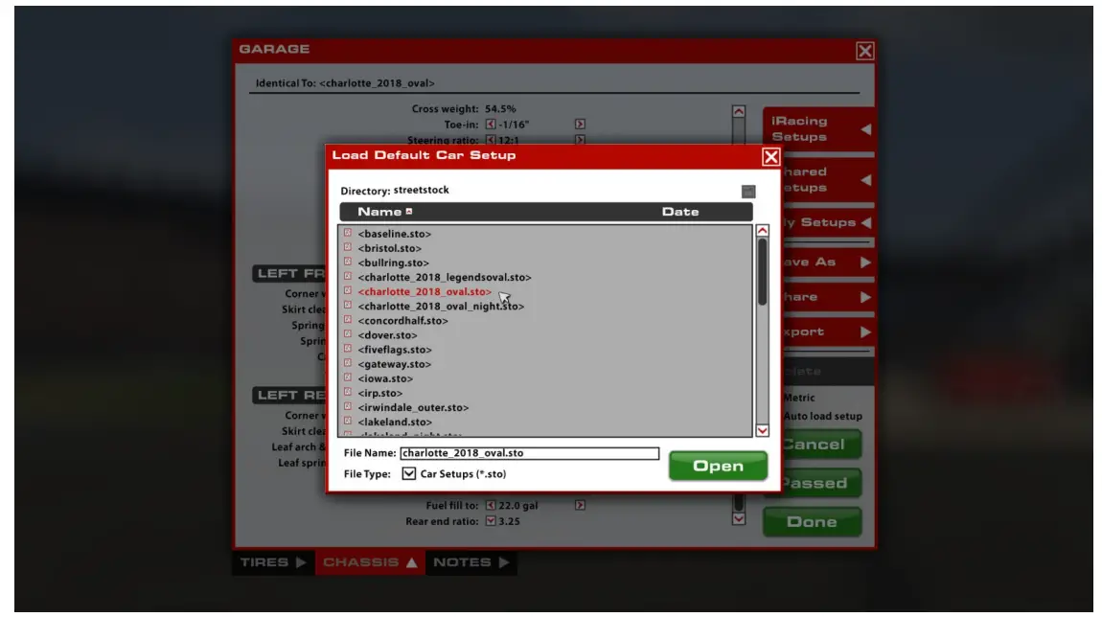Switch to the NOTES tab

(471, 563)
